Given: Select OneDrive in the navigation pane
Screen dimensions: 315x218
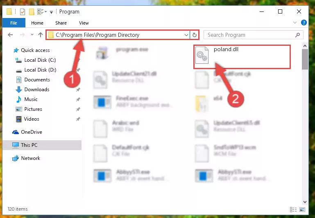Looking at the screenshot, I should pos(32,132).
